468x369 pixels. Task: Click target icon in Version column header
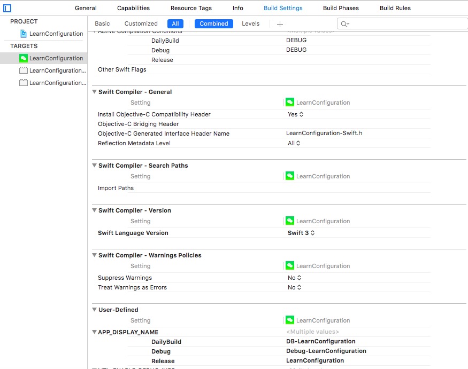click(290, 221)
